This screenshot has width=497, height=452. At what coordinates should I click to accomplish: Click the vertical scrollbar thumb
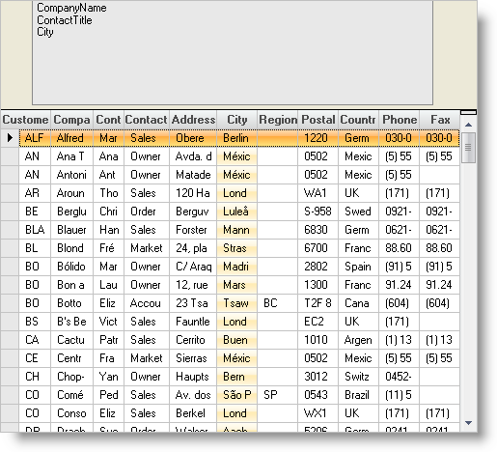point(468,148)
